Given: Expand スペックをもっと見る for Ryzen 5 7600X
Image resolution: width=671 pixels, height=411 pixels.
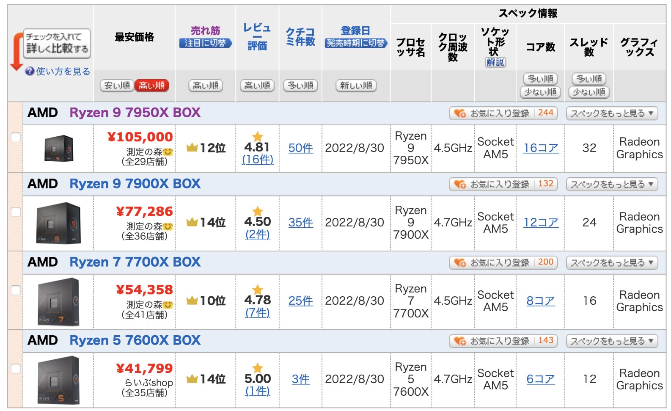Looking at the screenshot, I should coord(612,341).
